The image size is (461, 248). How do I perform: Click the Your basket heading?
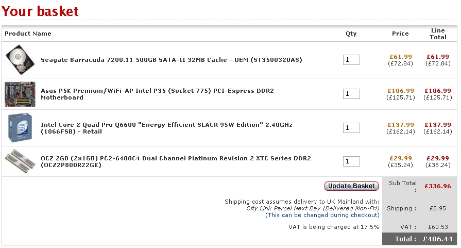[x=40, y=11]
